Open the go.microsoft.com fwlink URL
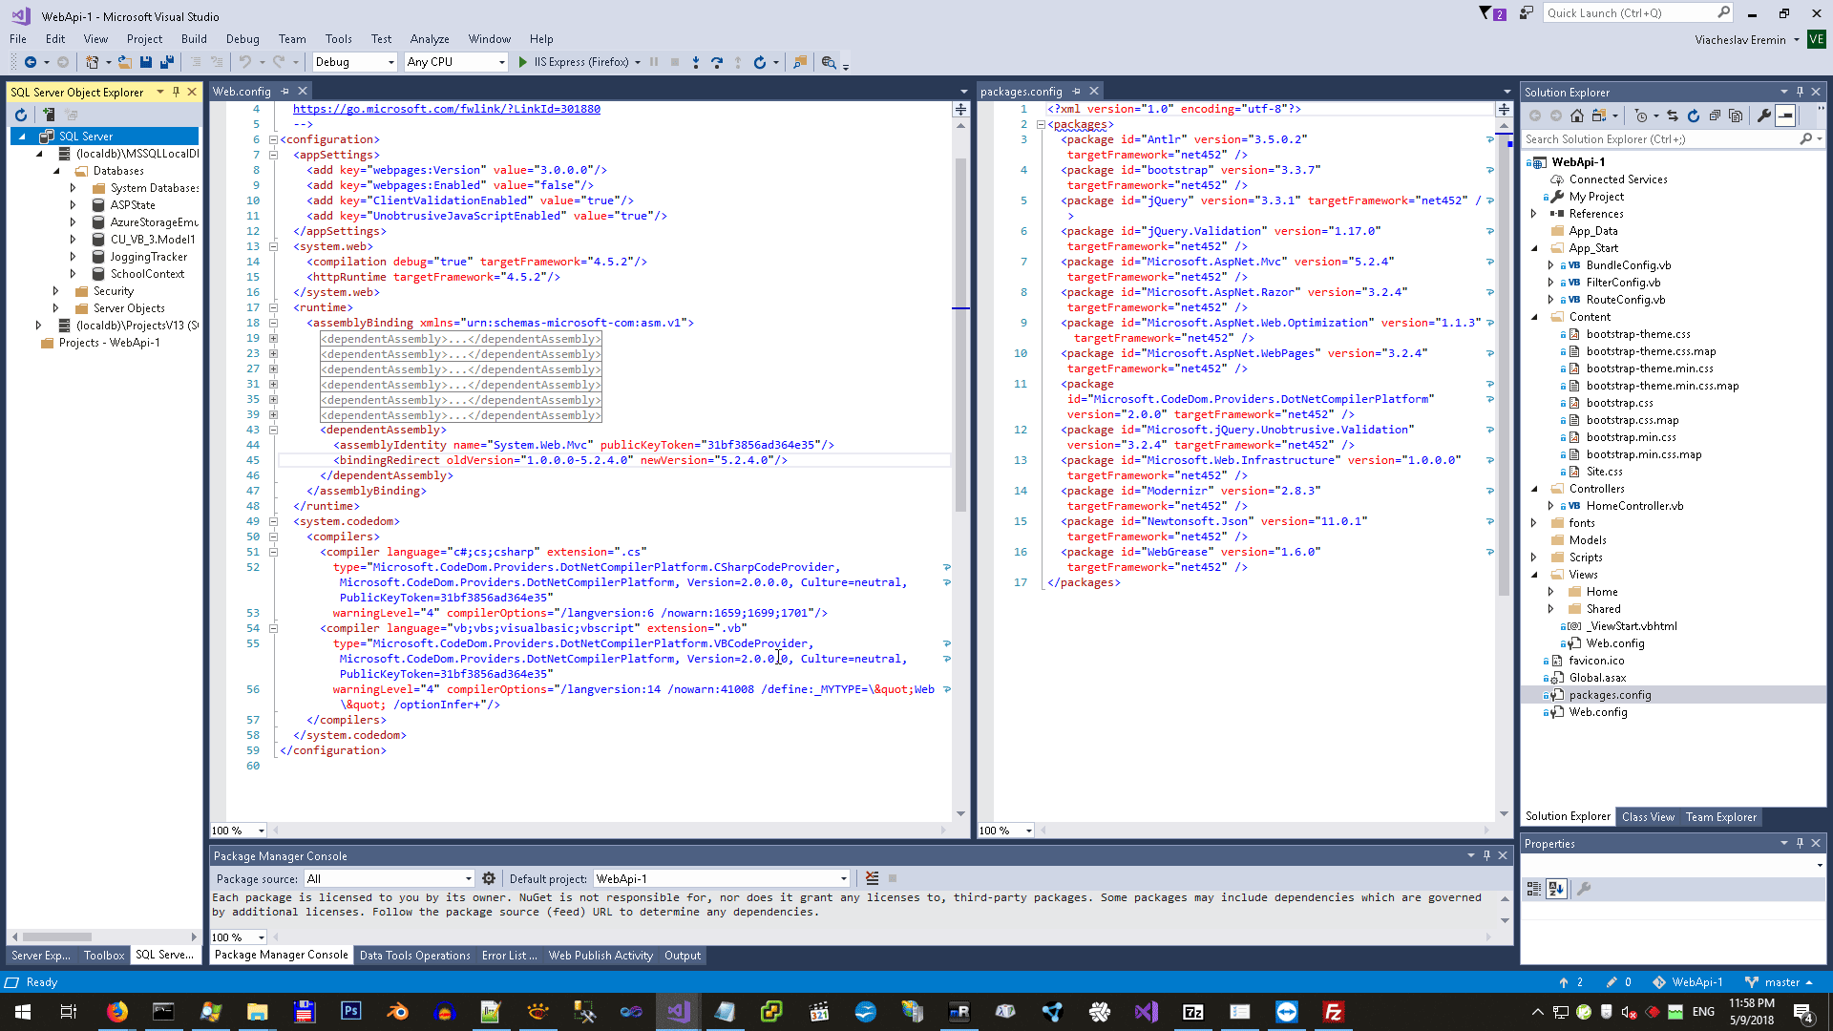This screenshot has height=1031, width=1833. tap(446, 109)
